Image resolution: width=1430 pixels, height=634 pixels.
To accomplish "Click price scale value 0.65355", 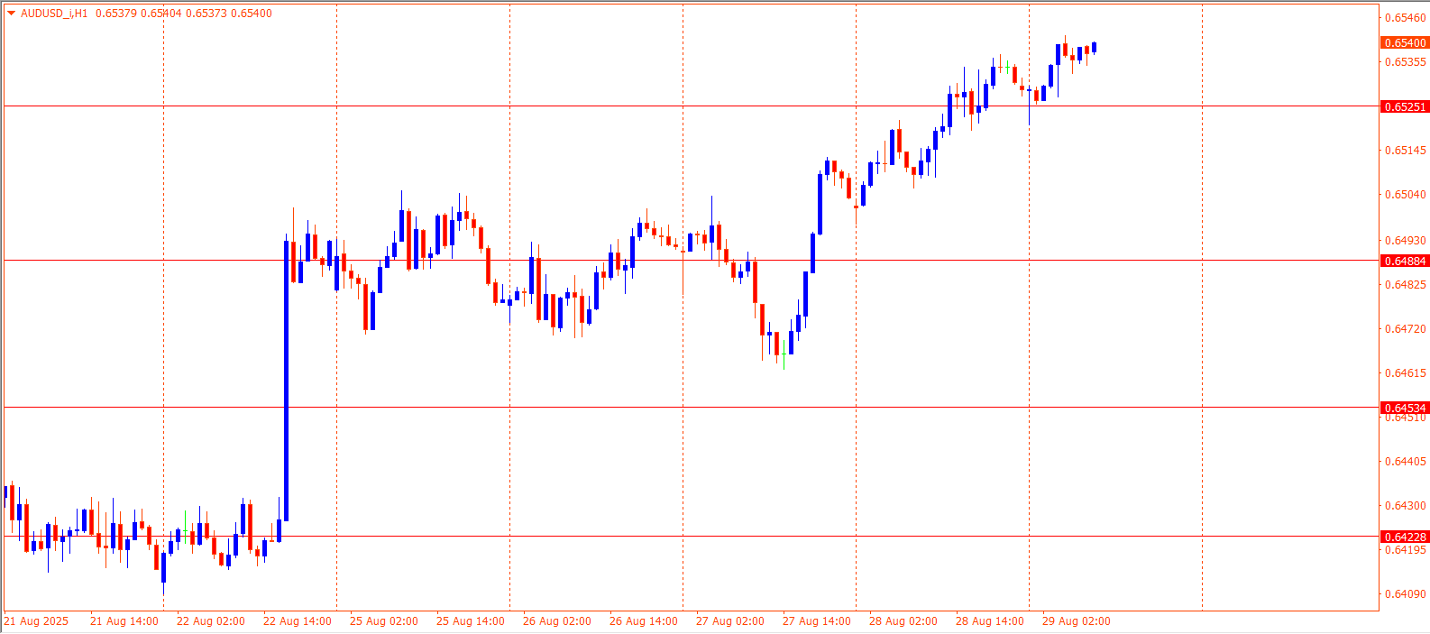I will coord(1406,62).
